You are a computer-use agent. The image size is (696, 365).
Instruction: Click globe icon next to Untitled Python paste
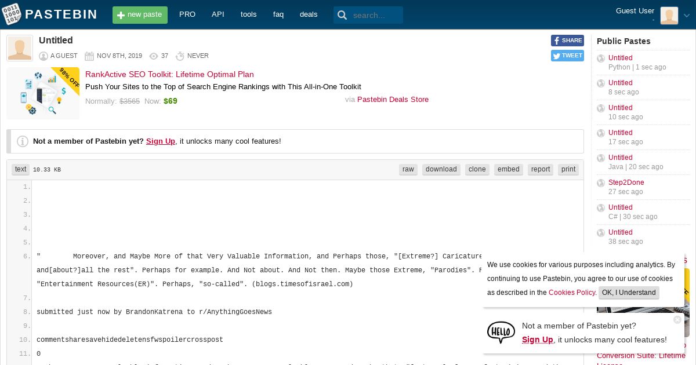pos(601,59)
